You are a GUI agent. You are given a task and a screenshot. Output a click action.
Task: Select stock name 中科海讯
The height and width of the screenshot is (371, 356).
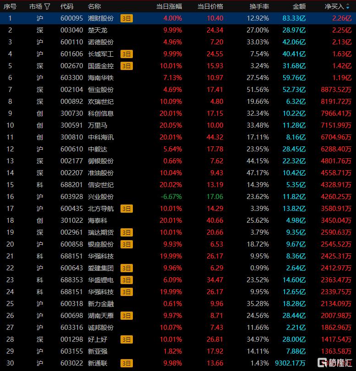(x=101, y=137)
